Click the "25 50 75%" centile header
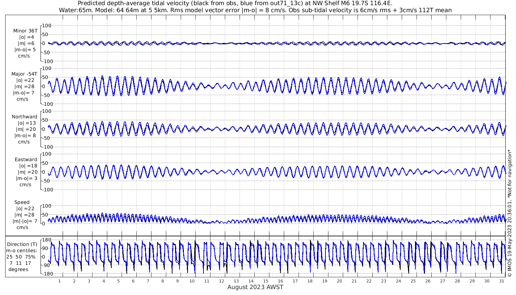This screenshot has height=295, width=516. tap(21, 257)
